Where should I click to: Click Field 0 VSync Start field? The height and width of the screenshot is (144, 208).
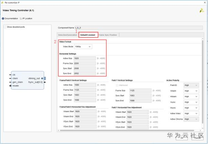[x=86, y=122]
